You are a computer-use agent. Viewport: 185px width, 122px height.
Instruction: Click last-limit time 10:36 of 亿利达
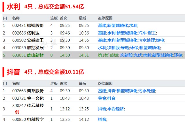84,33
